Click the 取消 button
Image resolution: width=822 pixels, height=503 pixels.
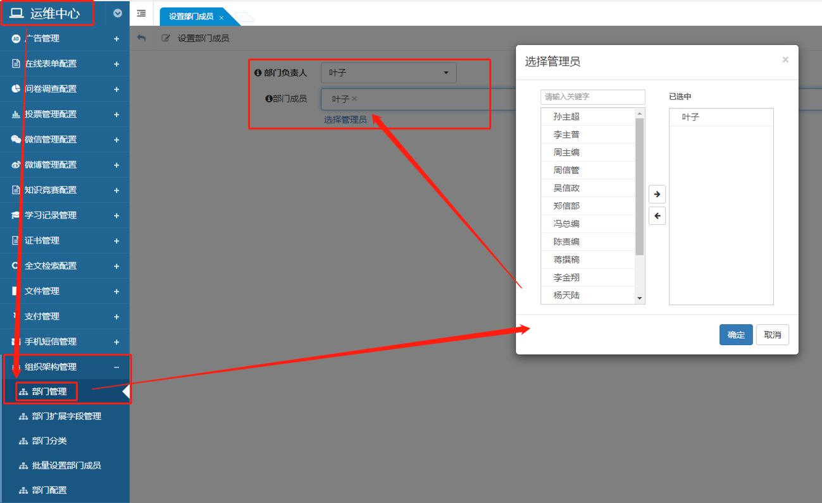pyautogui.click(x=772, y=335)
